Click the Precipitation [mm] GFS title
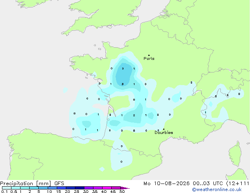Image resolution: width=250 pixels, height=193 pixels. [32, 184]
